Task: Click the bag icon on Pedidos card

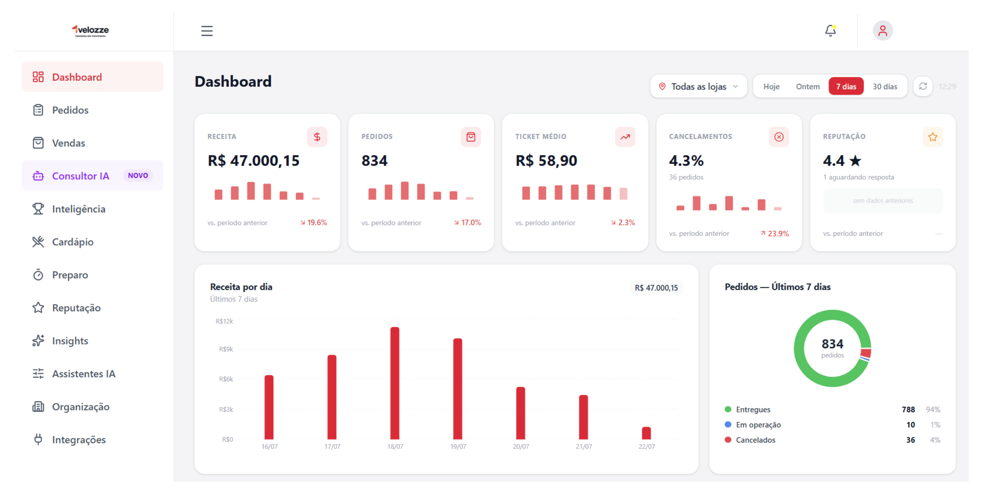Action: pos(471,137)
